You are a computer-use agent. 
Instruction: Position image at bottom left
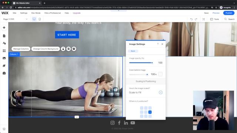[x=141, y=116]
